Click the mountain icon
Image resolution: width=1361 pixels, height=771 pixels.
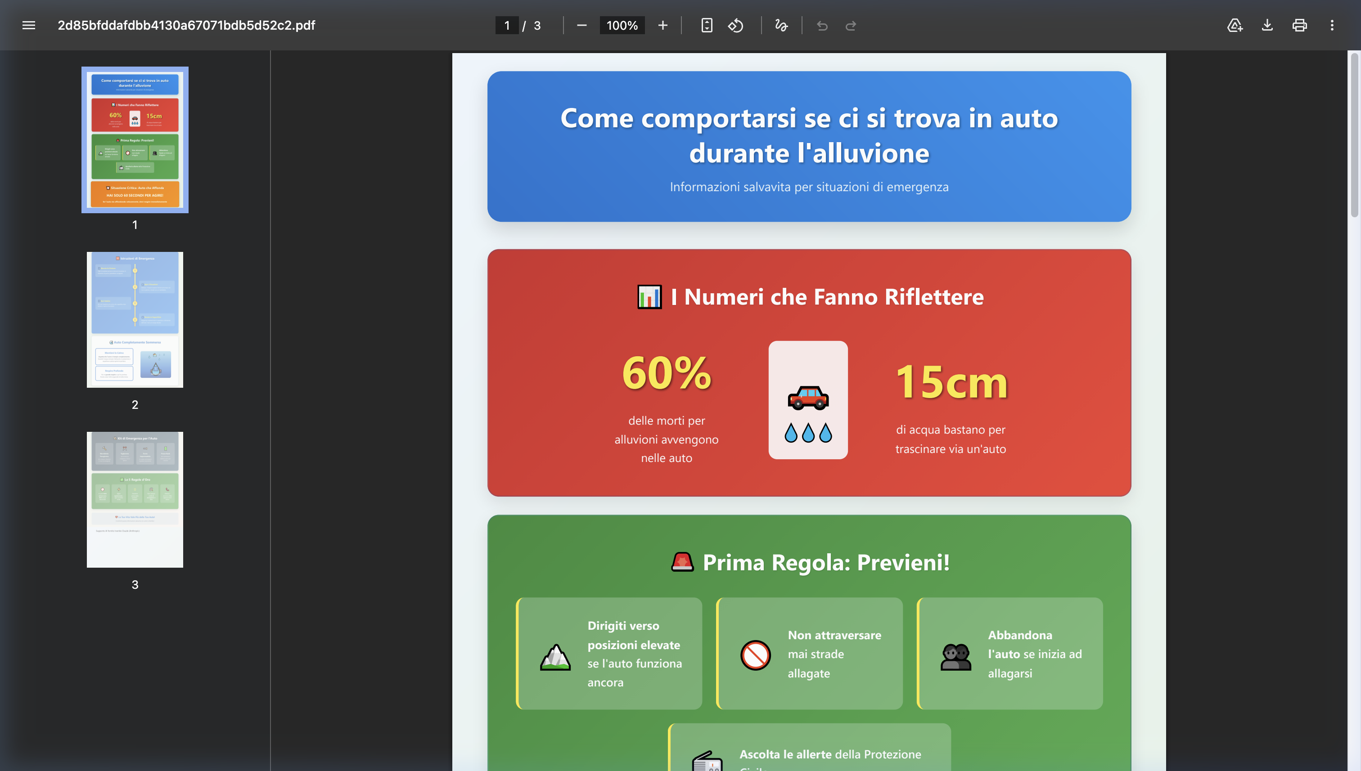555,657
